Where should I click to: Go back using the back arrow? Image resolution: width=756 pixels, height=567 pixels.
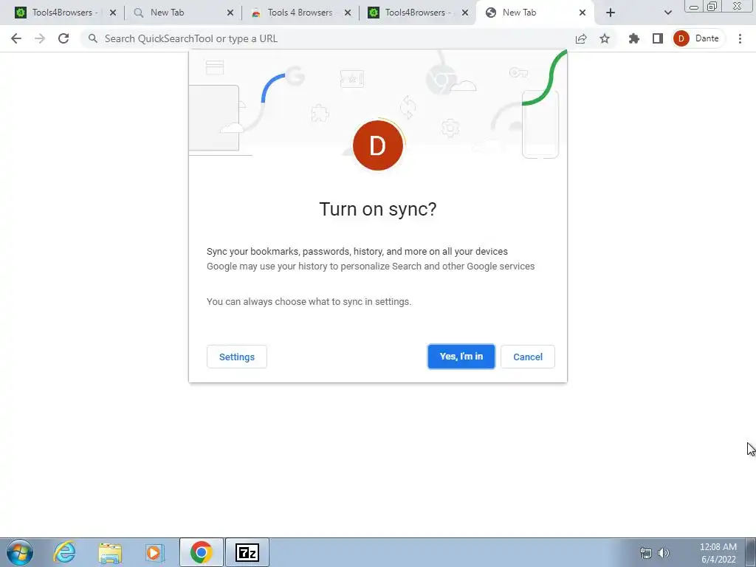click(16, 38)
